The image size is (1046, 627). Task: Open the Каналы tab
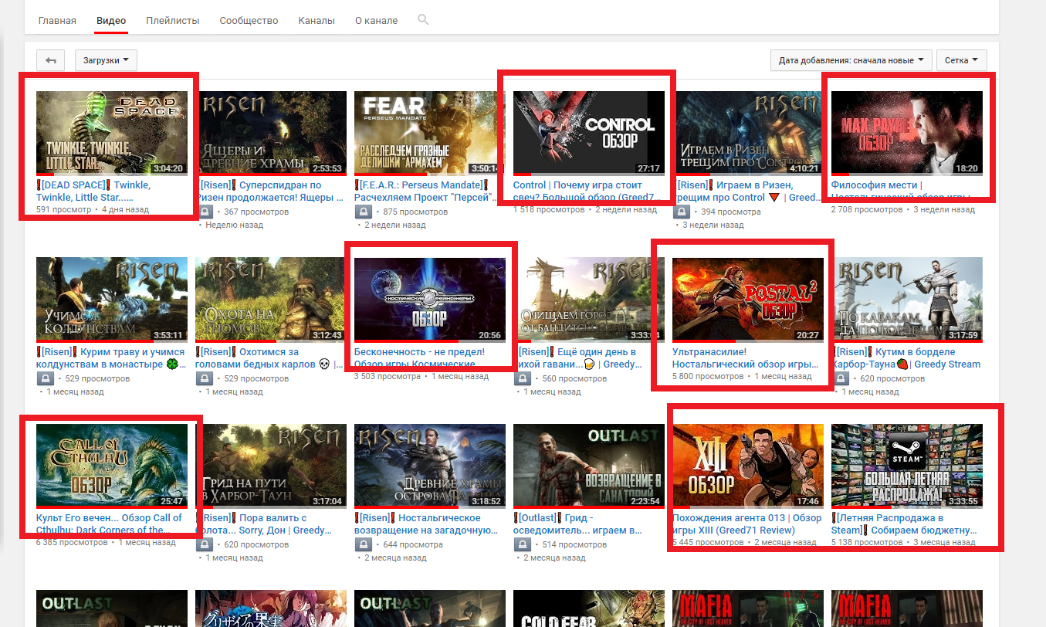coord(317,21)
